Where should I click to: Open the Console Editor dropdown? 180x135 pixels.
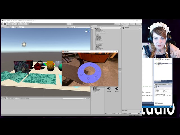click(27, 99)
